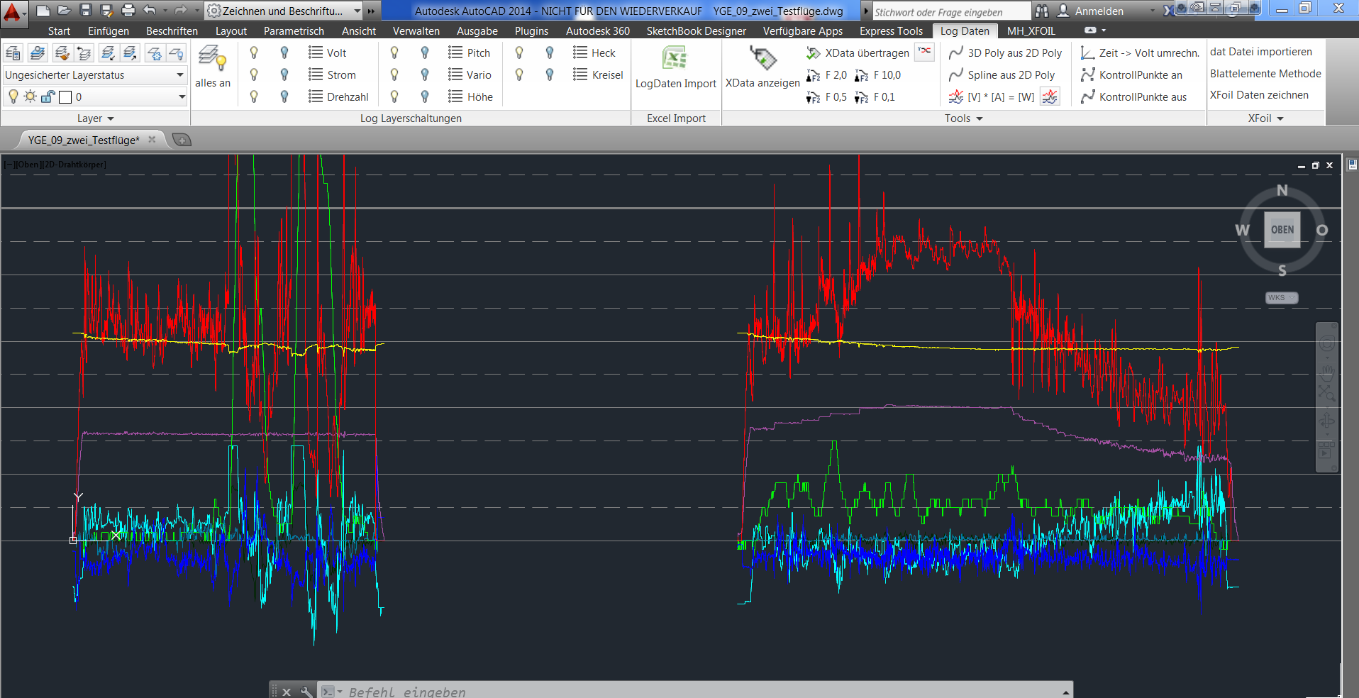Run Zeit -> Volt umrechn. tool
This screenshot has width=1359, height=698.
click(1139, 52)
